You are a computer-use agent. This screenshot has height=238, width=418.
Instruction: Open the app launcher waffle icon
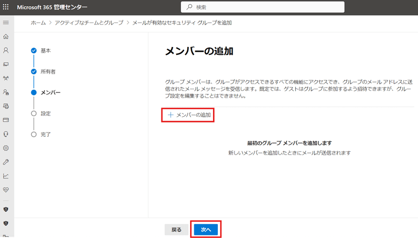click(6, 7)
